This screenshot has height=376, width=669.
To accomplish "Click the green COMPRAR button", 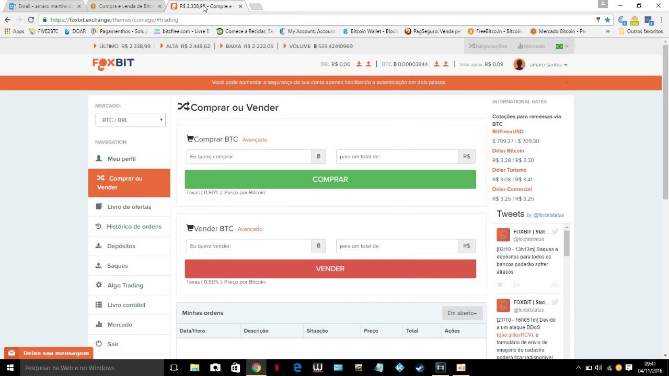I will tap(330, 179).
